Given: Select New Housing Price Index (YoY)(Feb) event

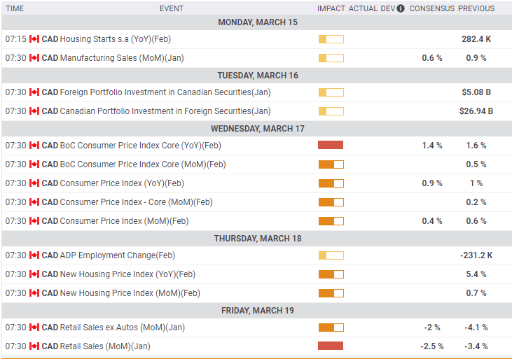Looking at the screenshot, I should (128, 274).
